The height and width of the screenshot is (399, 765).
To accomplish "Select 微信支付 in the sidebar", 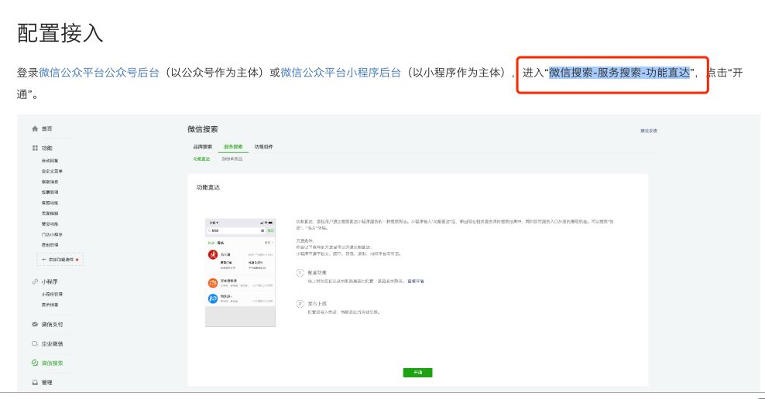I will pyautogui.click(x=52, y=324).
